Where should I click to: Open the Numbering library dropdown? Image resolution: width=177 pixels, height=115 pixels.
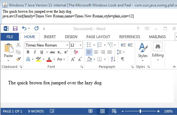(x=105, y=45)
